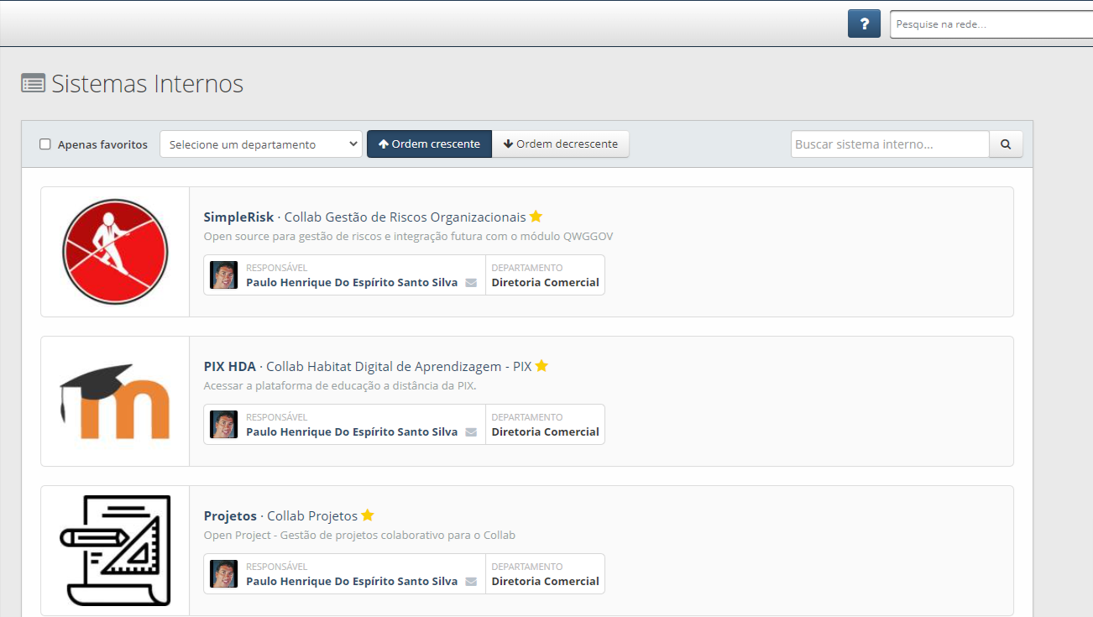Screen dimensions: 1093x617
Task: Click 'Collab Projetos' subtitle text
Action: click(312, 515)
